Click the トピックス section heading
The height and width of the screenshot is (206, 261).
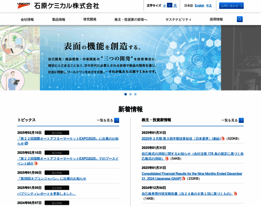[26, 120]
